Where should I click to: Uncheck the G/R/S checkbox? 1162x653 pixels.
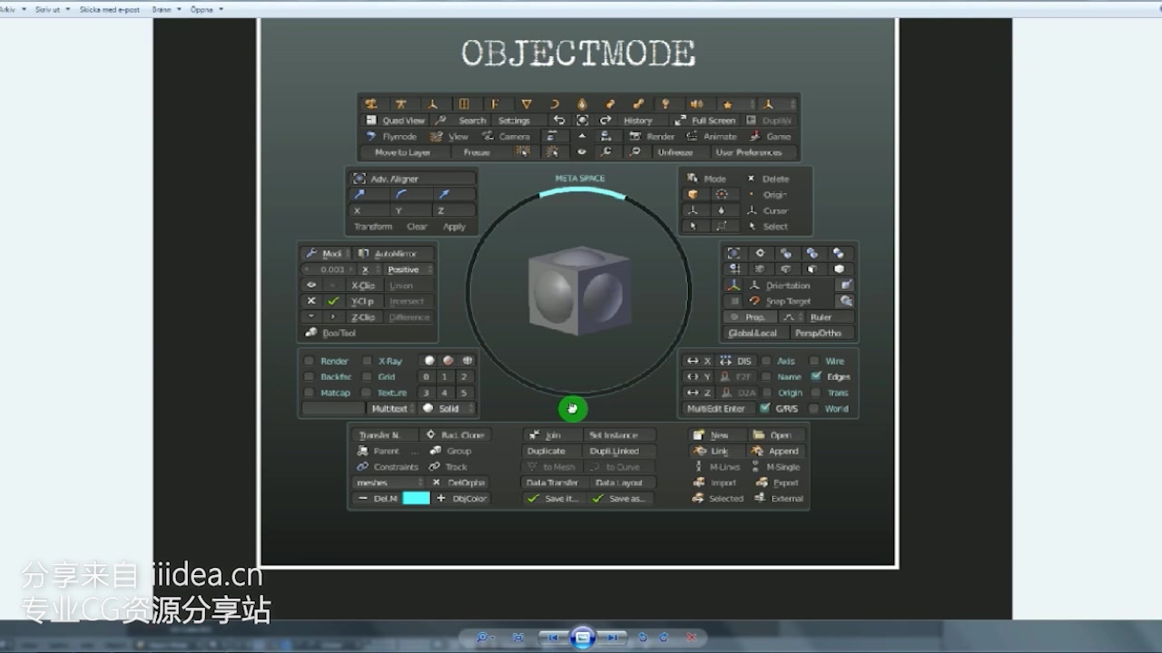coord(764,408)
